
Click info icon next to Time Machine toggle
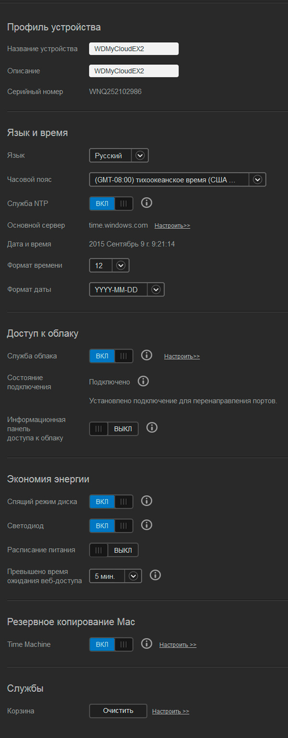pos(147,644)
